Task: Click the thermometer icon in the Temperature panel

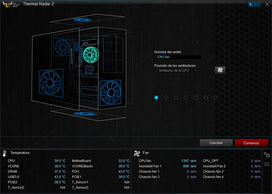Action: pyautogui.click(x=5, y=154)
